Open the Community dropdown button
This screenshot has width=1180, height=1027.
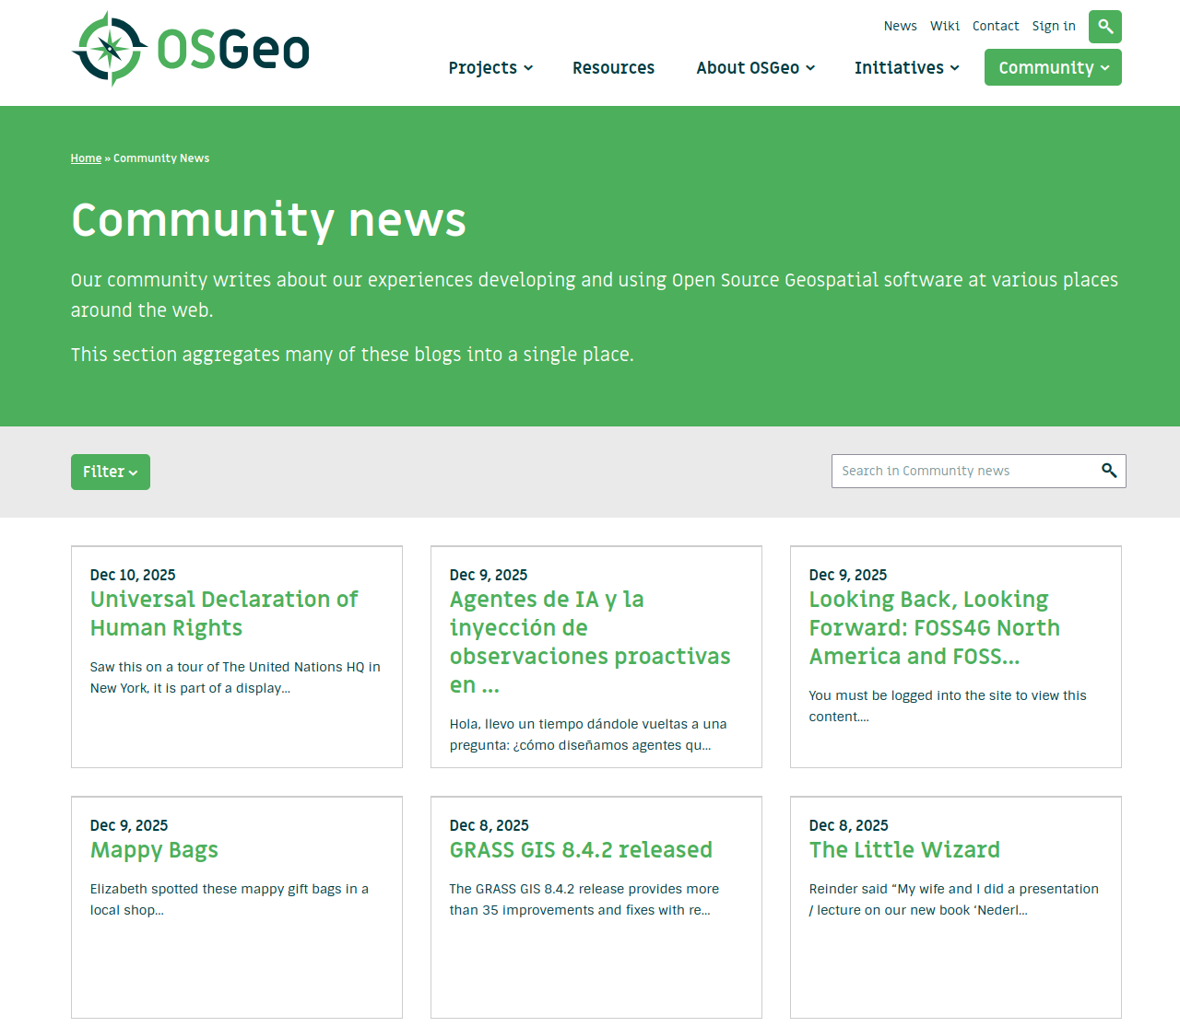click(1053, 68)
